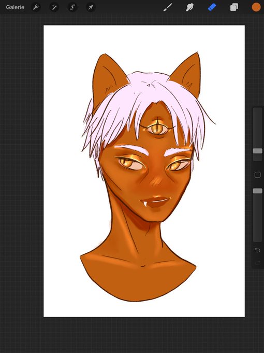Click the brush opacity slider handle
This screenshot has width=264, height=353.
click(x=257, y=191)
